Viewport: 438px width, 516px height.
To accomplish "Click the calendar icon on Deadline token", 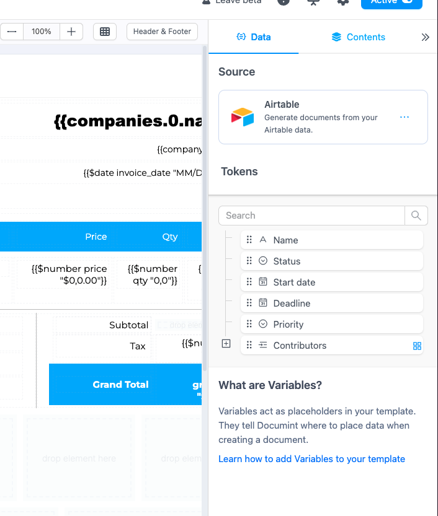I will point(263,304).
